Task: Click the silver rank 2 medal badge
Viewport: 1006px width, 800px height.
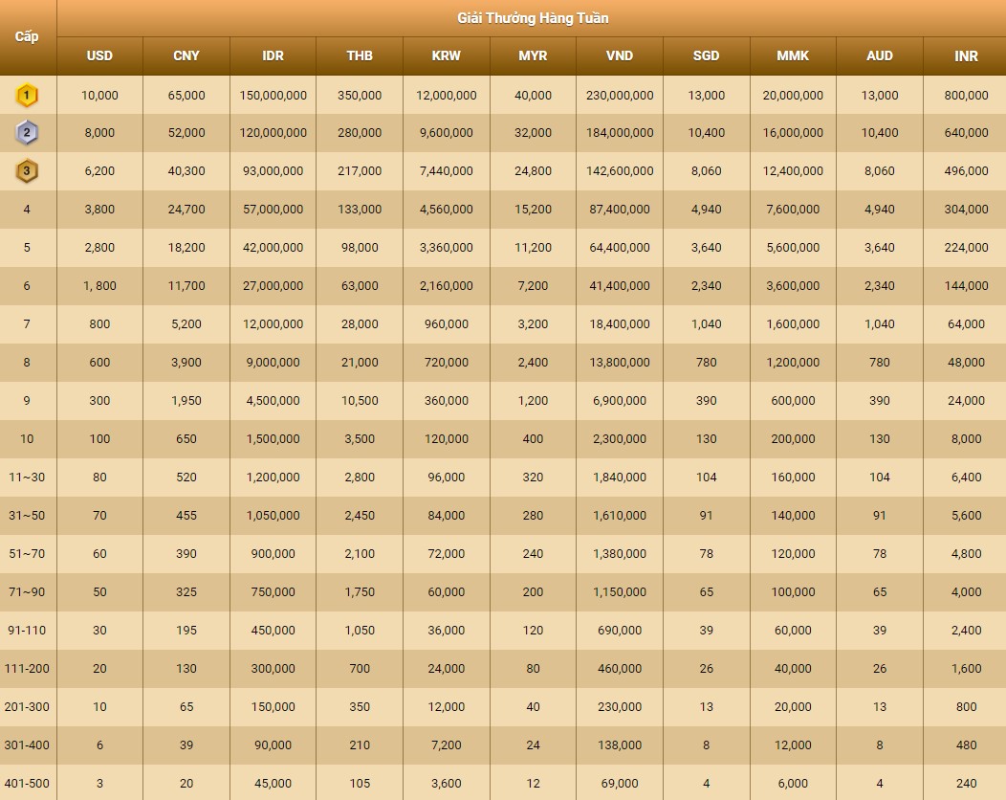Action: [x=27, y=133]
